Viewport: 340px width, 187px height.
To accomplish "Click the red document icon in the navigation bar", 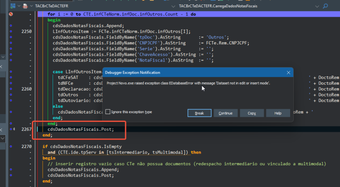I will [x=25, y=6].
